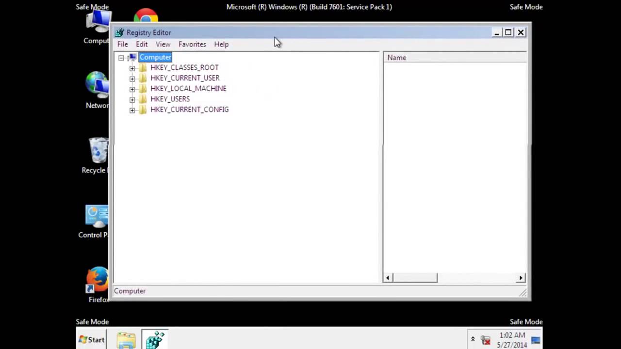
Task: Show hidden tray icons arrow
Action: [x=473, y=340]
